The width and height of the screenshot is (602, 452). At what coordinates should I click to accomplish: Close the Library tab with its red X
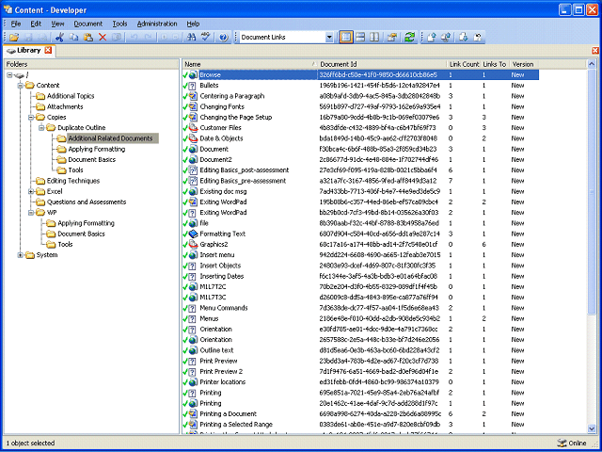coord(48,50)
